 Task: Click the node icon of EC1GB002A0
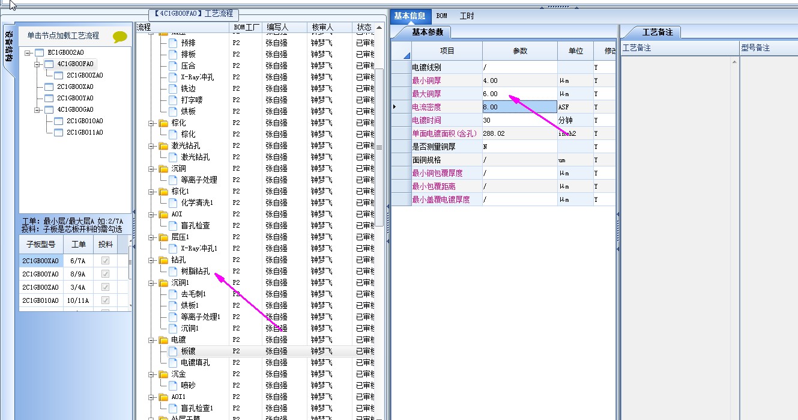40,52
